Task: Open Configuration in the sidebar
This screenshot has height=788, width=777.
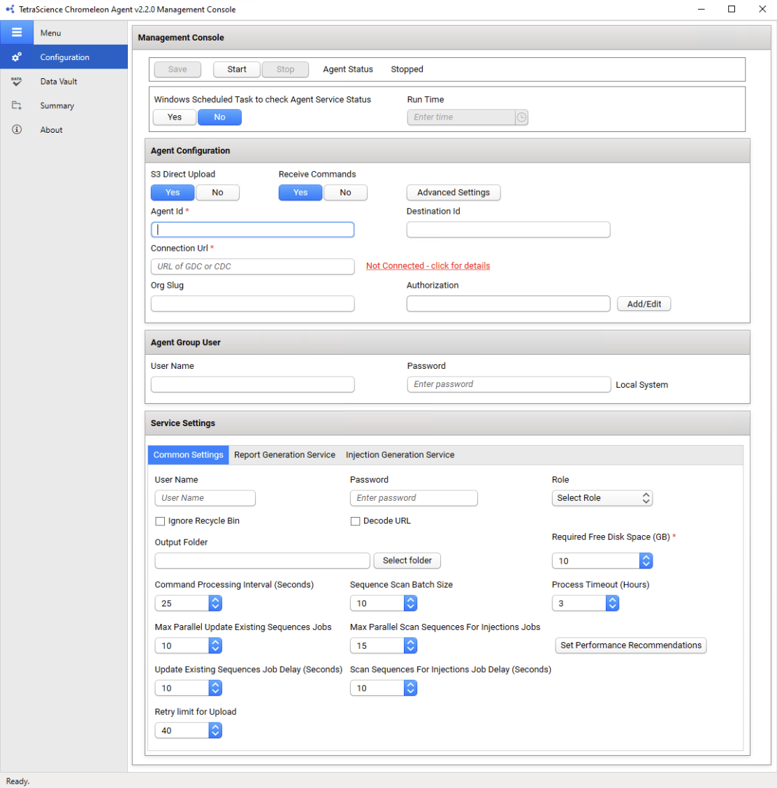Action: [x=64, y=57]
